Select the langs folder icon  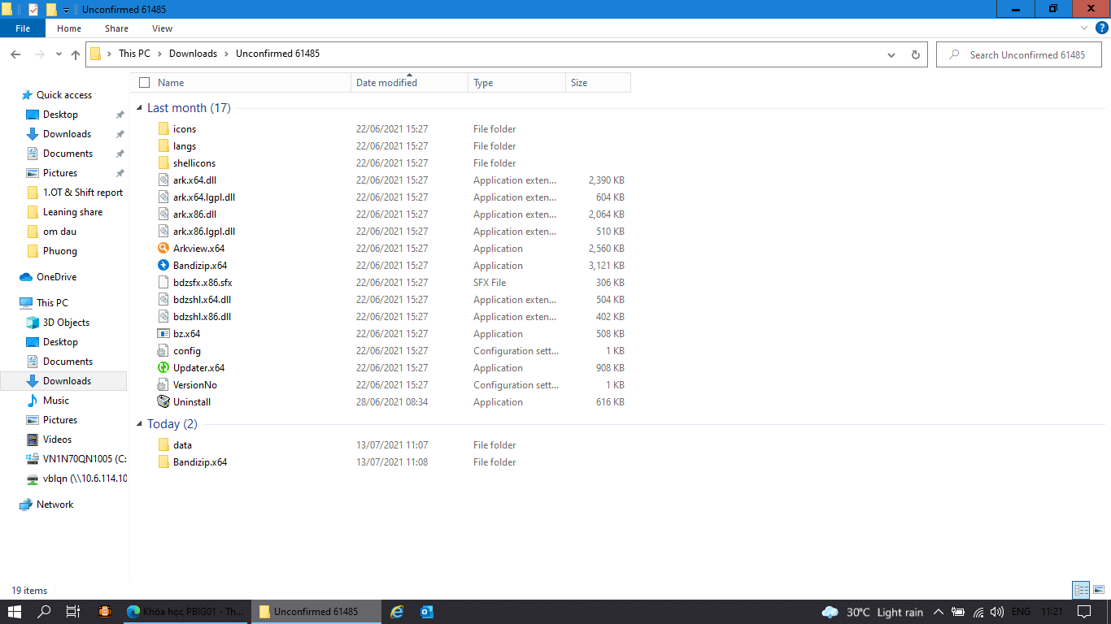[163, 146]
